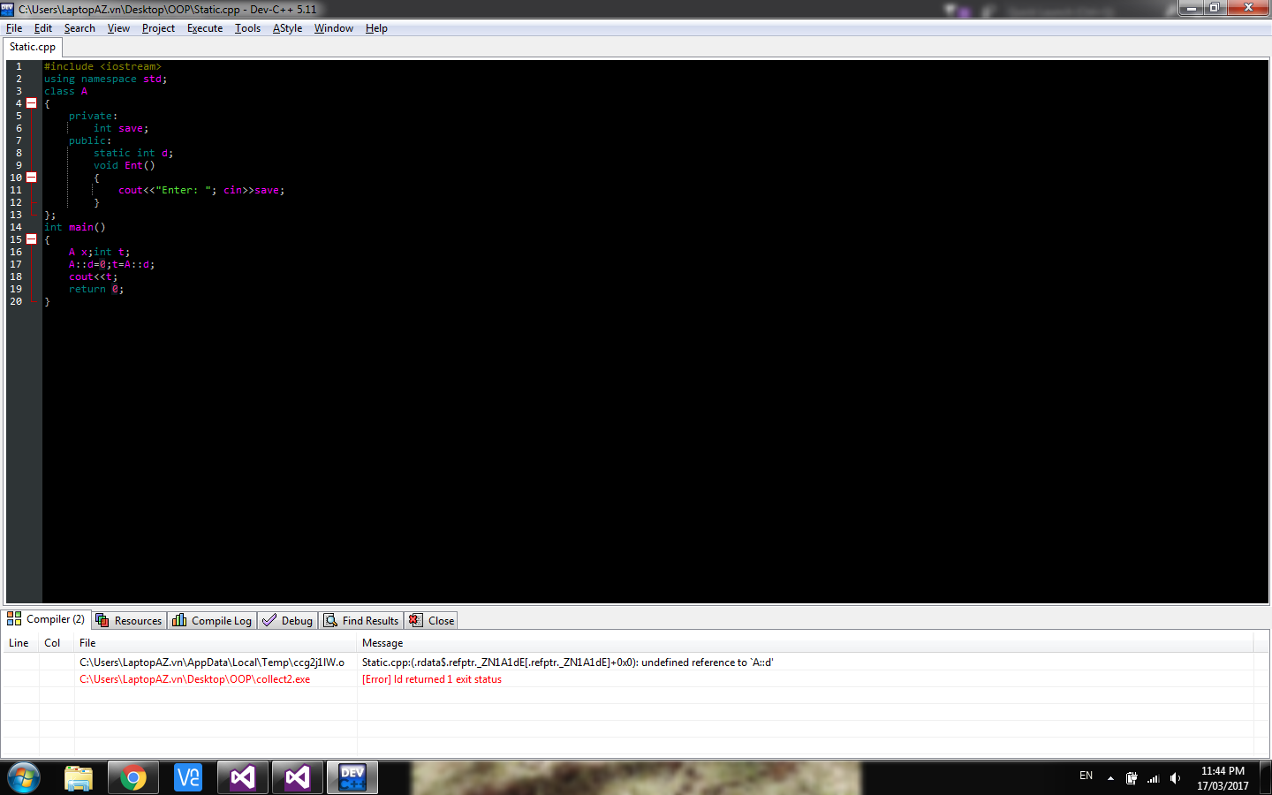Click the network signal tray icon
This screenshot has height=795, width=1272.
[x=1153, y=778]
